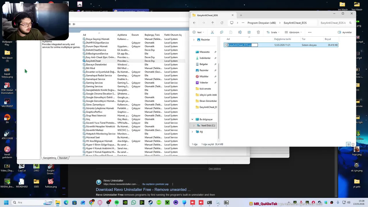Open Google Chrome from the taskbar
Viewport: 368px width, 207px height.
click(x=91, y=202)
